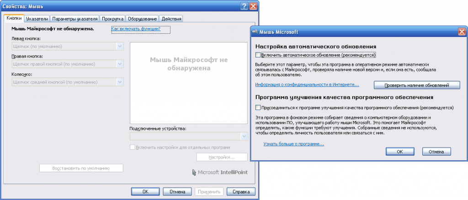
Task: Click OK in Свойства: Мышь window
Action: point(145,191)
